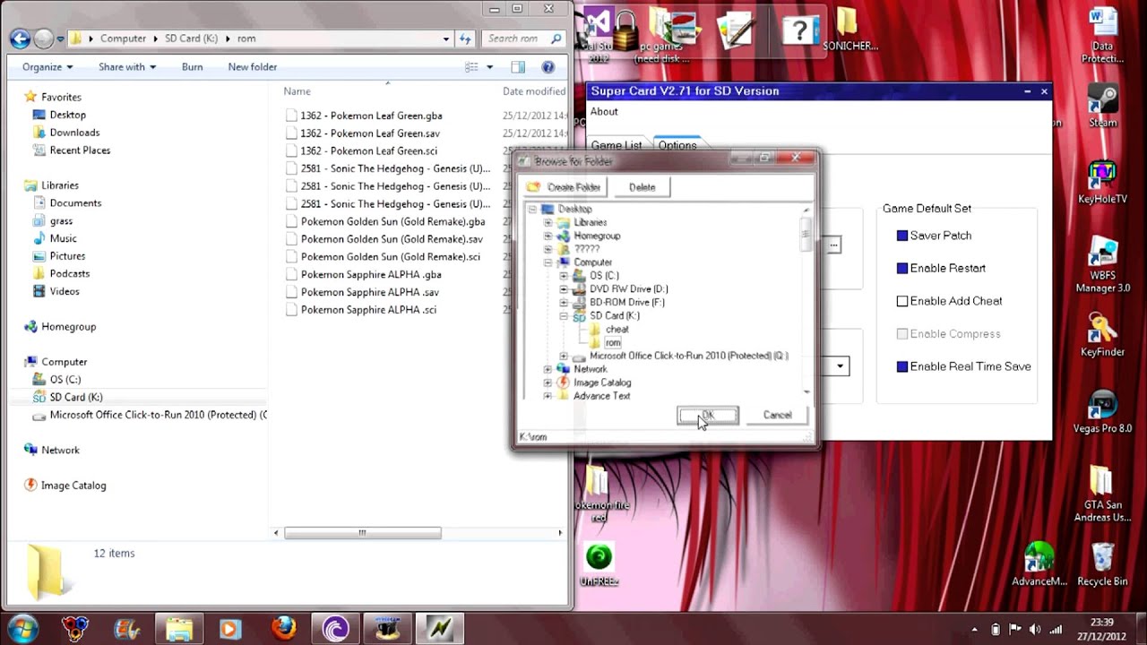
Task: Enable Add Cheat checkbox
Action: click(902, 301)
